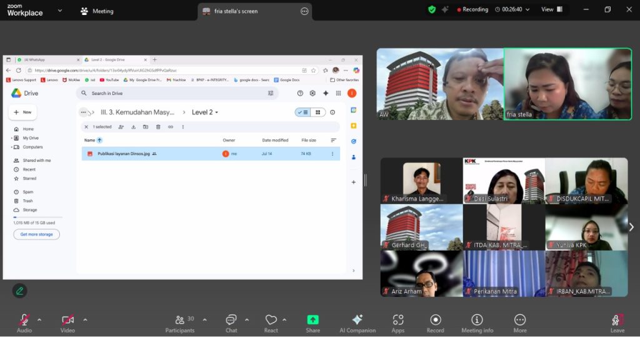Open the Zoom Workplace dropdown arrow
Image resolution: width=640 pixels, height=337 pixels.
click(60, 11)
